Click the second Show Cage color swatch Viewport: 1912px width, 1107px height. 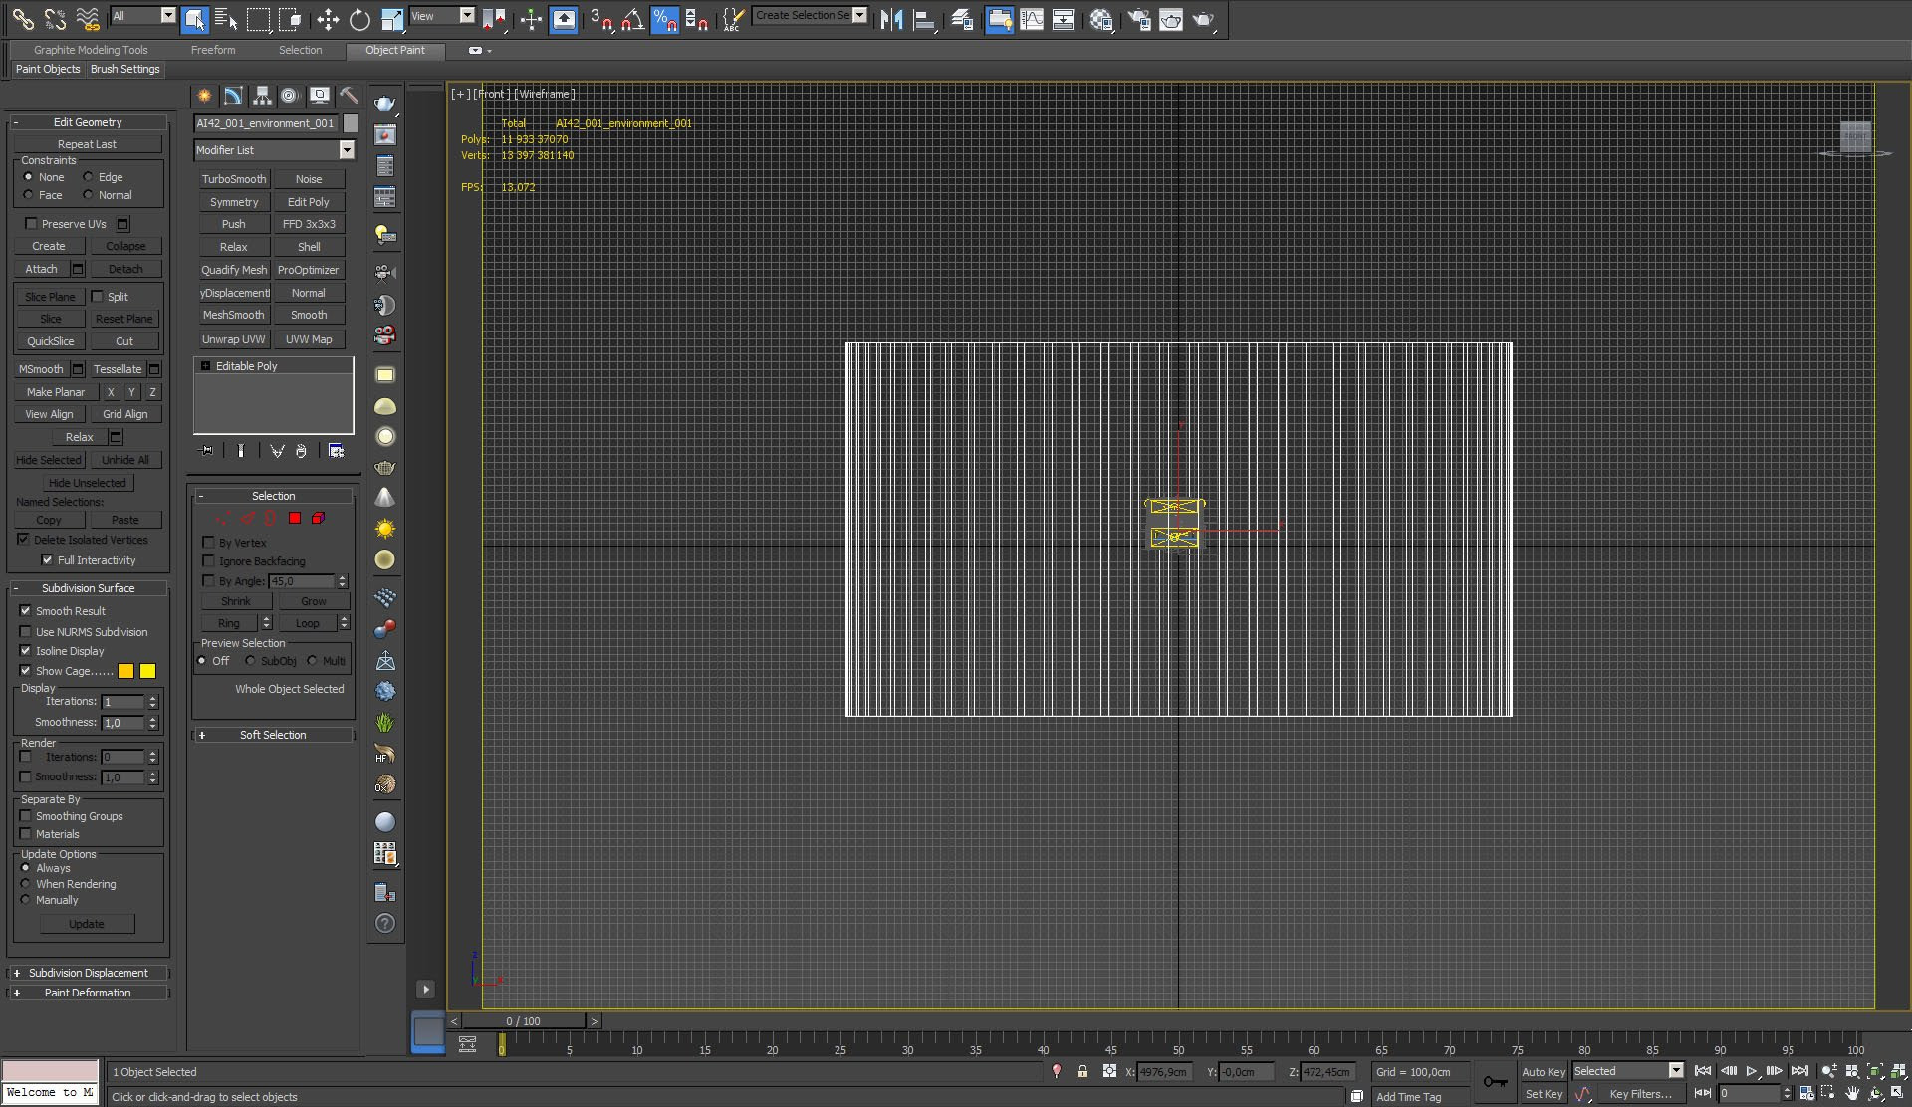[x=147, y=671]
